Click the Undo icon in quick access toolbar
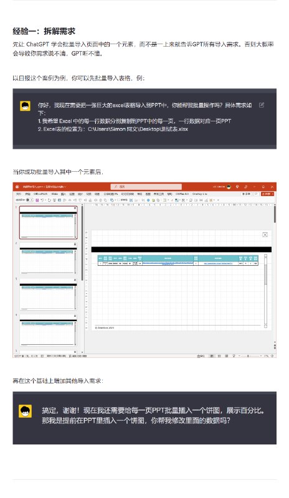The height and width of the screenshot is (498, 289). click(x=42, y=200)
